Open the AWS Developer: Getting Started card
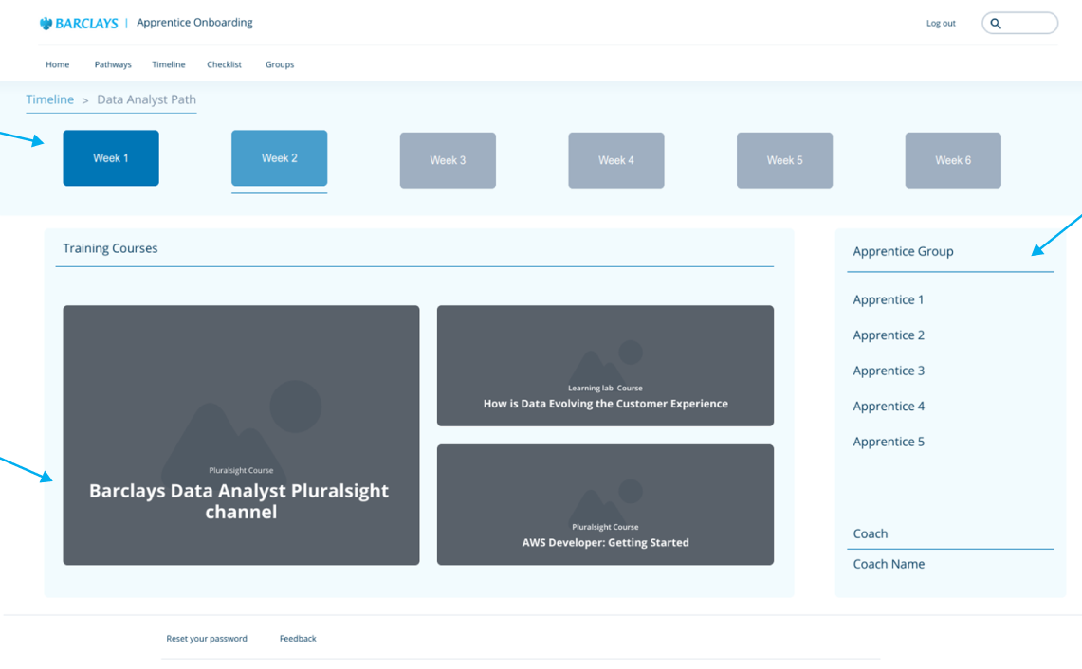 605,505
